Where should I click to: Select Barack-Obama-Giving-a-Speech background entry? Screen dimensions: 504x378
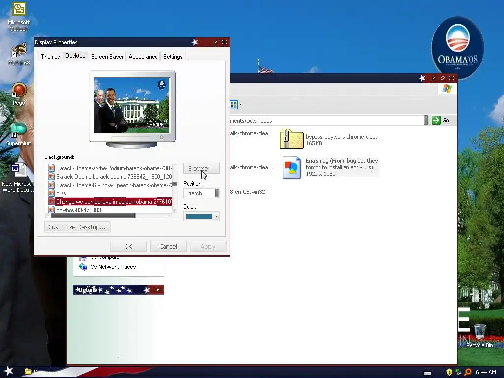click(110, 185)
